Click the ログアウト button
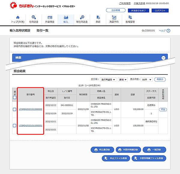The width and height of the screenshot is (180, 174). coord(160,10)
